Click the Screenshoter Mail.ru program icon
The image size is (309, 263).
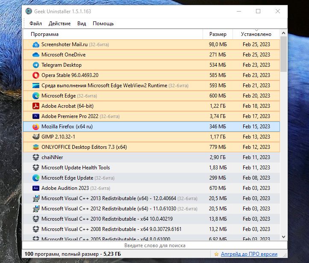point(35,44)
